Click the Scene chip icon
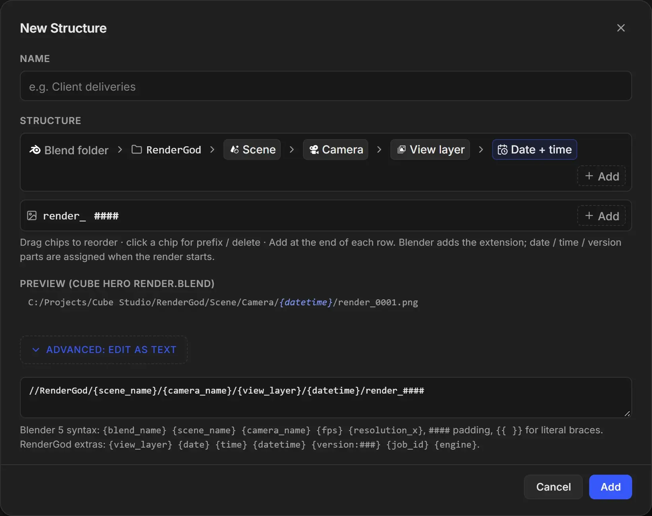Viewport: 652px width, 516px height. click(x=235, y=149)
